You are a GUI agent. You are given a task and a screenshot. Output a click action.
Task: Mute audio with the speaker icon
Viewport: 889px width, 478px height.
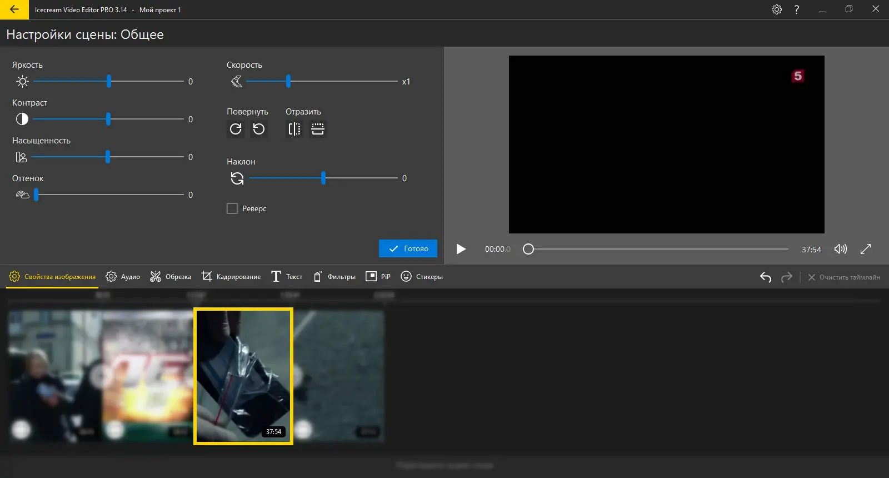(x=840, y=249)
